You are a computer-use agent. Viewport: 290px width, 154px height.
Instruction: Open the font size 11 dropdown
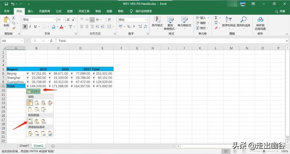click(64, 20)
